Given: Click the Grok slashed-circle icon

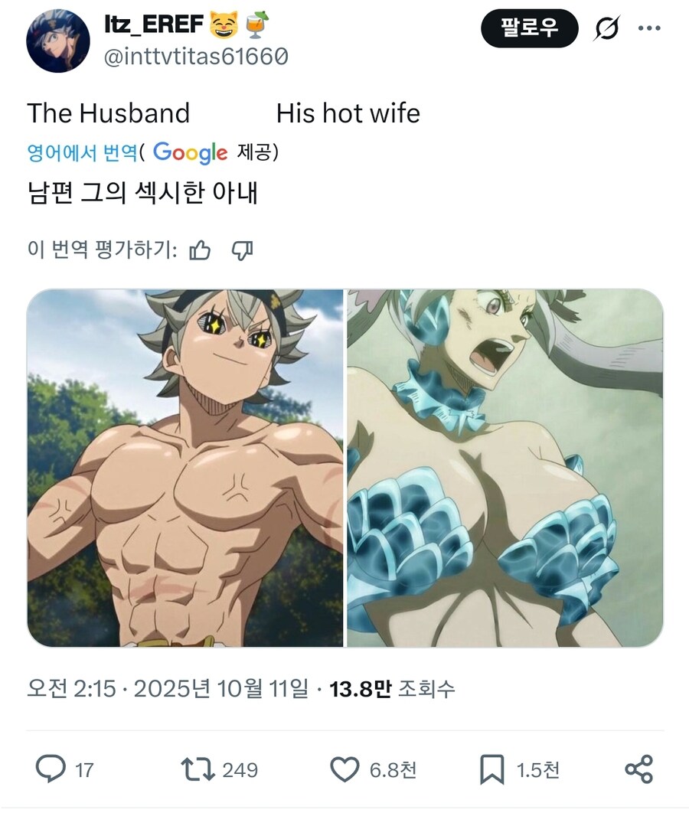Looking at the screenshot, I should pos(607,28).
